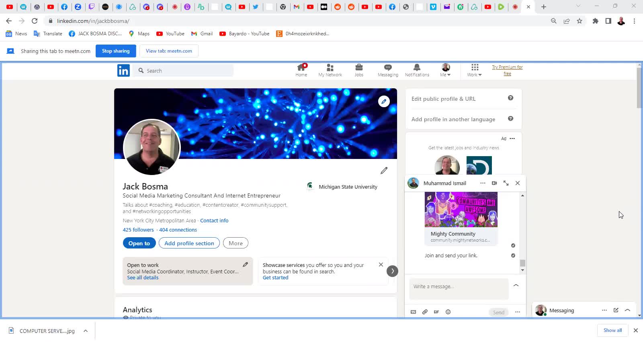Image resolution: width=643 pixels, height=342 pixels.
Task: Open Translate bookmark
Action: click(x=48, y=34)
